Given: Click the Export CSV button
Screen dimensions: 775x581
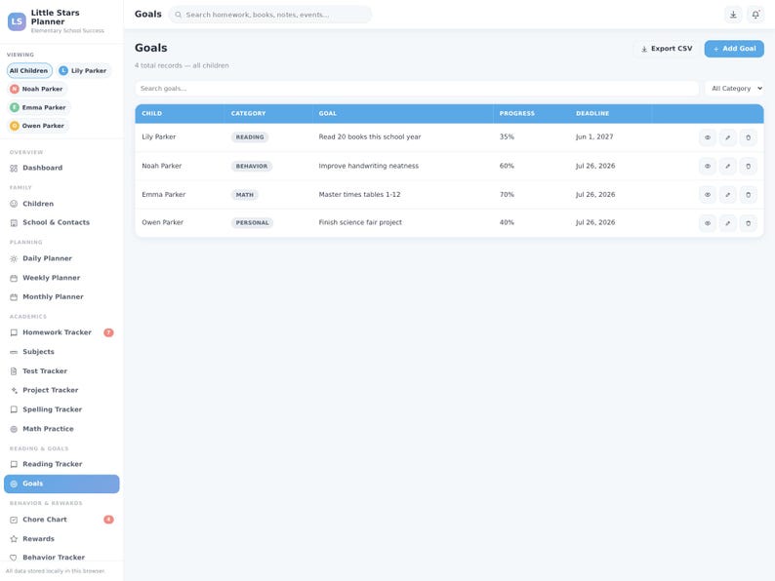Looking at the screenshot, I should click(x=667, y=49).
